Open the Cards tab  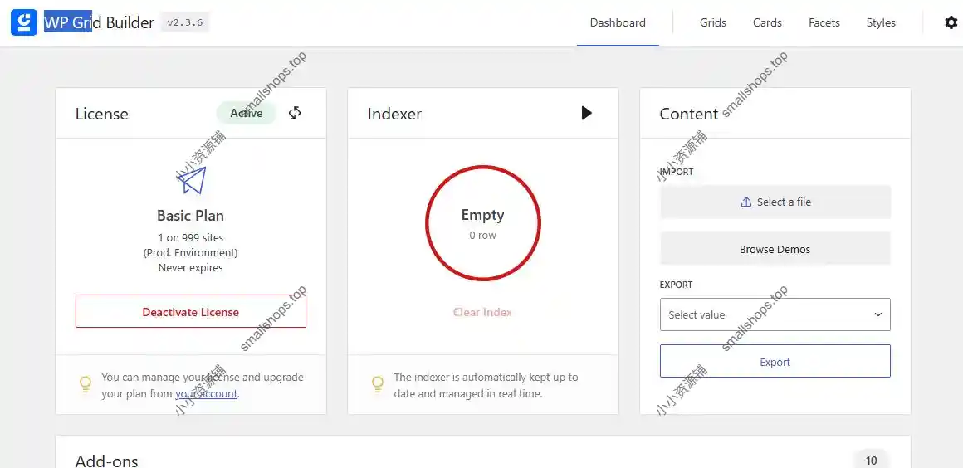pyautogui.click(x=767, y=22)
